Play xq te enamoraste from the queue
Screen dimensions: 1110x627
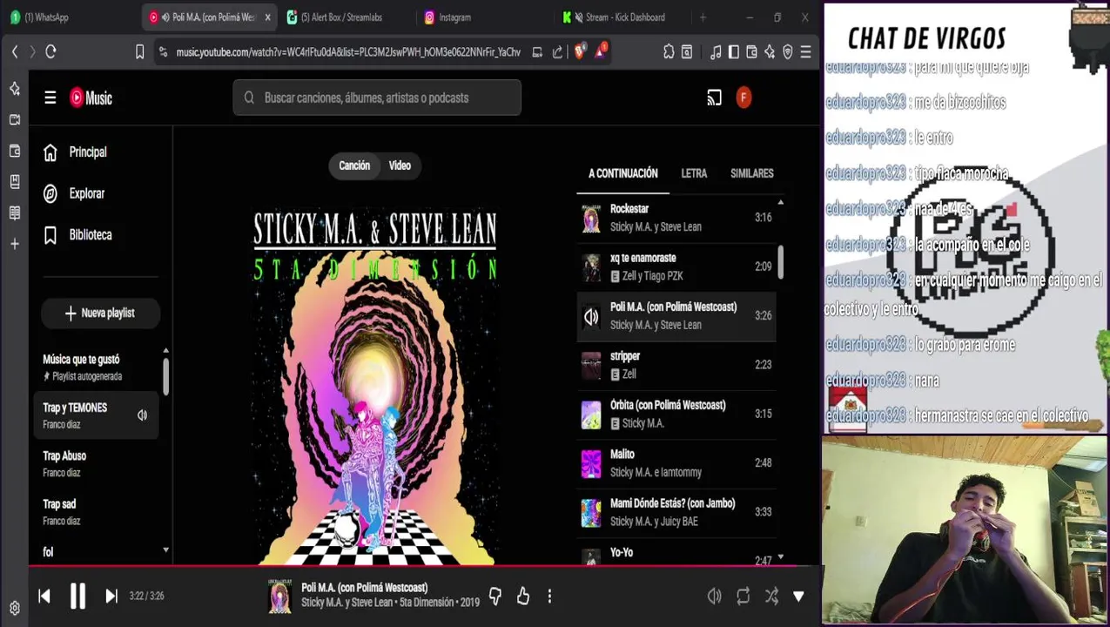coord(676,266)
